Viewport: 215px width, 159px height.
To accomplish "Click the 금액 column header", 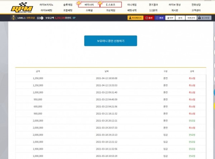I will [x=38, y=71].
